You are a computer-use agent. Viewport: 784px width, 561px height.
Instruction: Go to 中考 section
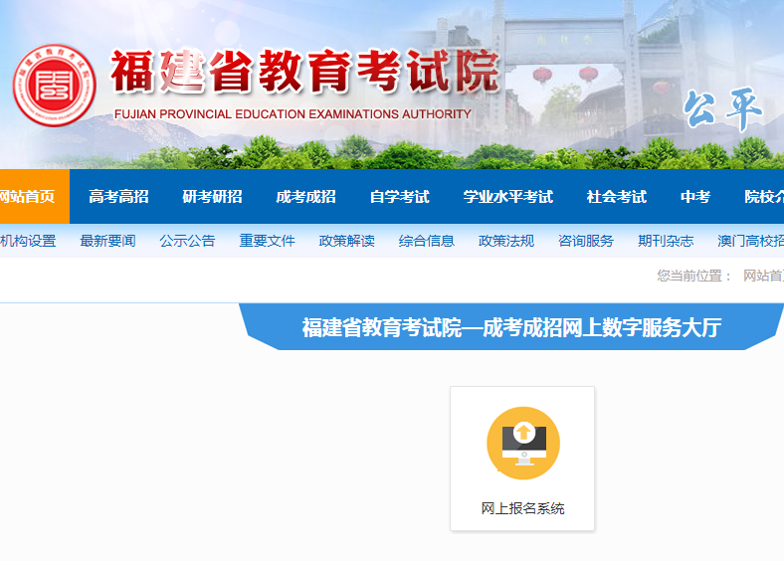(x=695, y=197)
